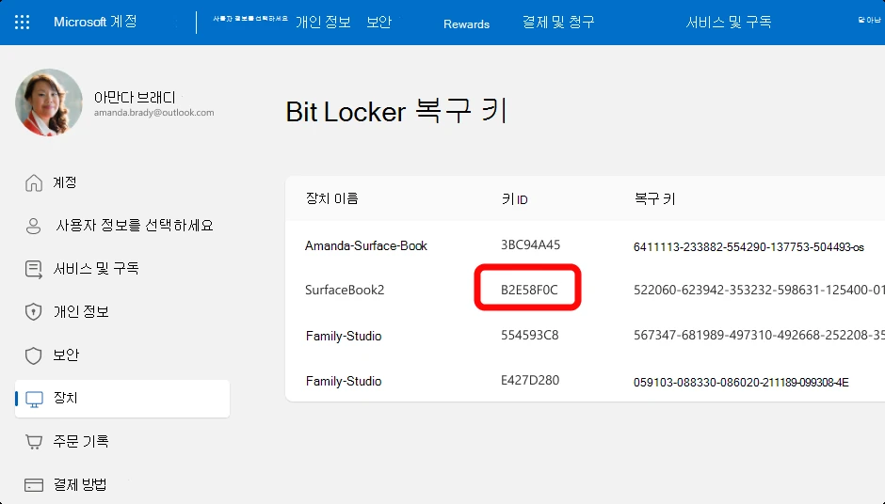Open Amanda Brady's profile picture
Screen dimensions: 885x504
click(49, 102)
